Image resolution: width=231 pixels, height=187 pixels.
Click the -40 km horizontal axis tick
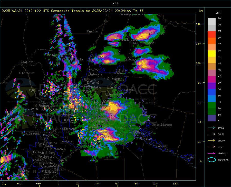pyautogui.click(x=19, y=184)
